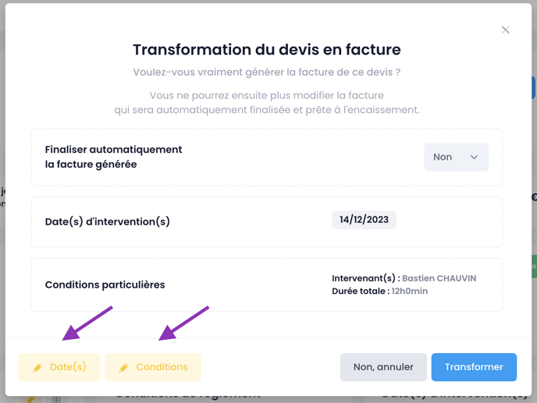Confirm with the blue Transformer button
The width and height of the screenshot is (537, 403).
(474, 367)
